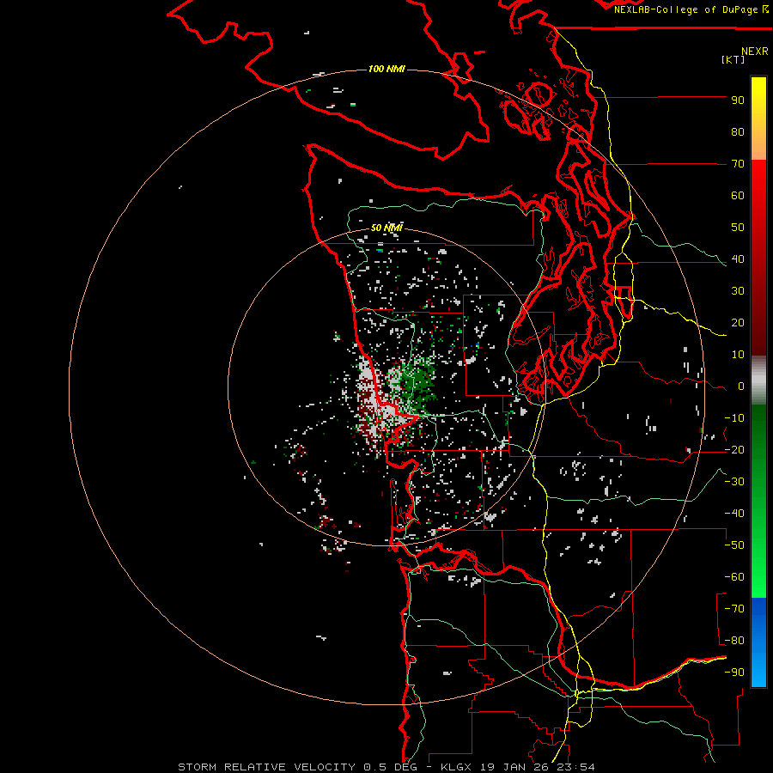Click the -50 value on the velocity scale
Screen dimensions: 773x773
click(734, 545)
